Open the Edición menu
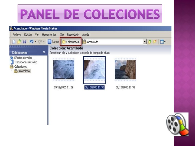 pyautogui.click(x=28, y=35)
